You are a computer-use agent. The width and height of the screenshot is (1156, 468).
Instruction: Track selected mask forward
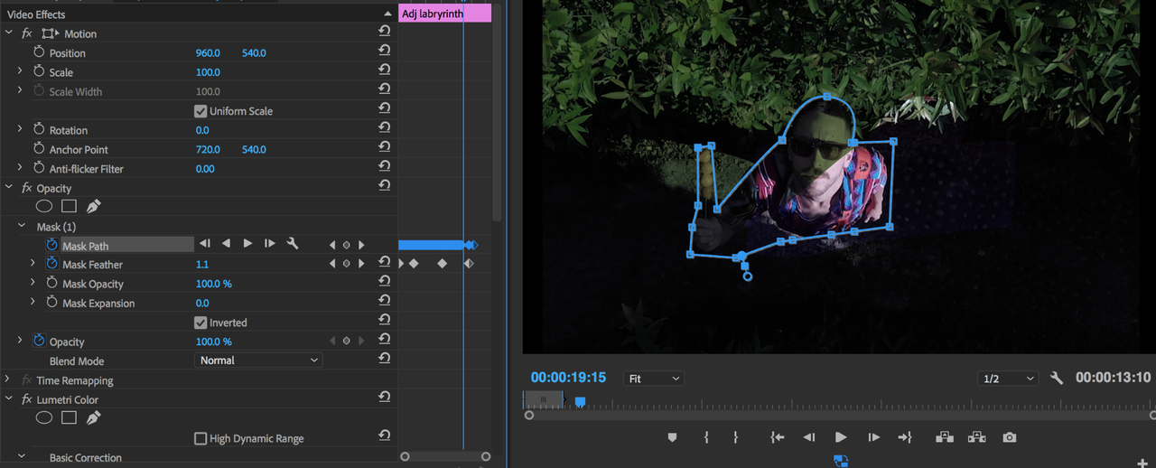point(247,244)
